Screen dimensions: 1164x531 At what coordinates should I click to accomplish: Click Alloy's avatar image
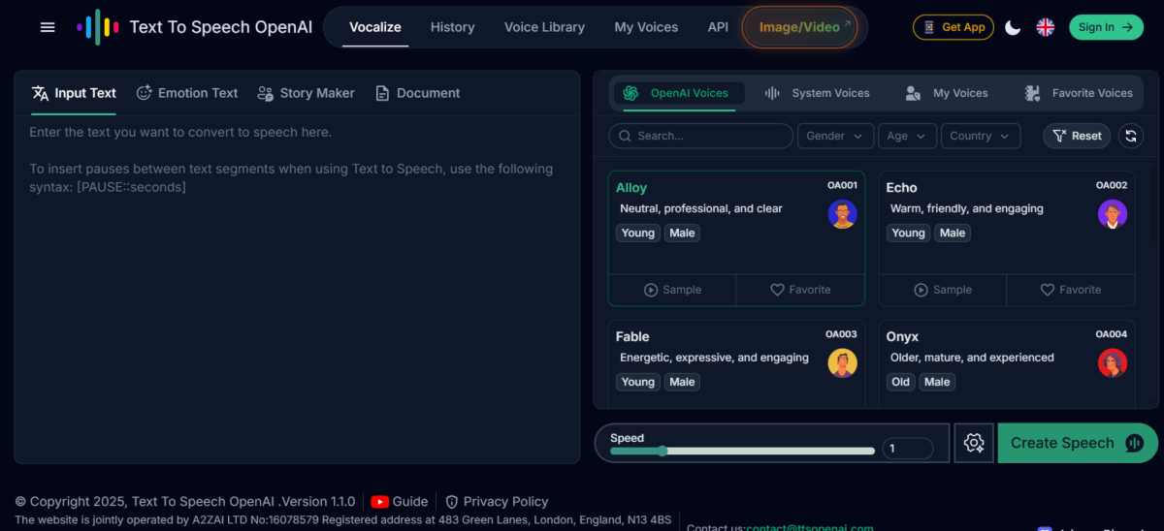tap(842, 214)
